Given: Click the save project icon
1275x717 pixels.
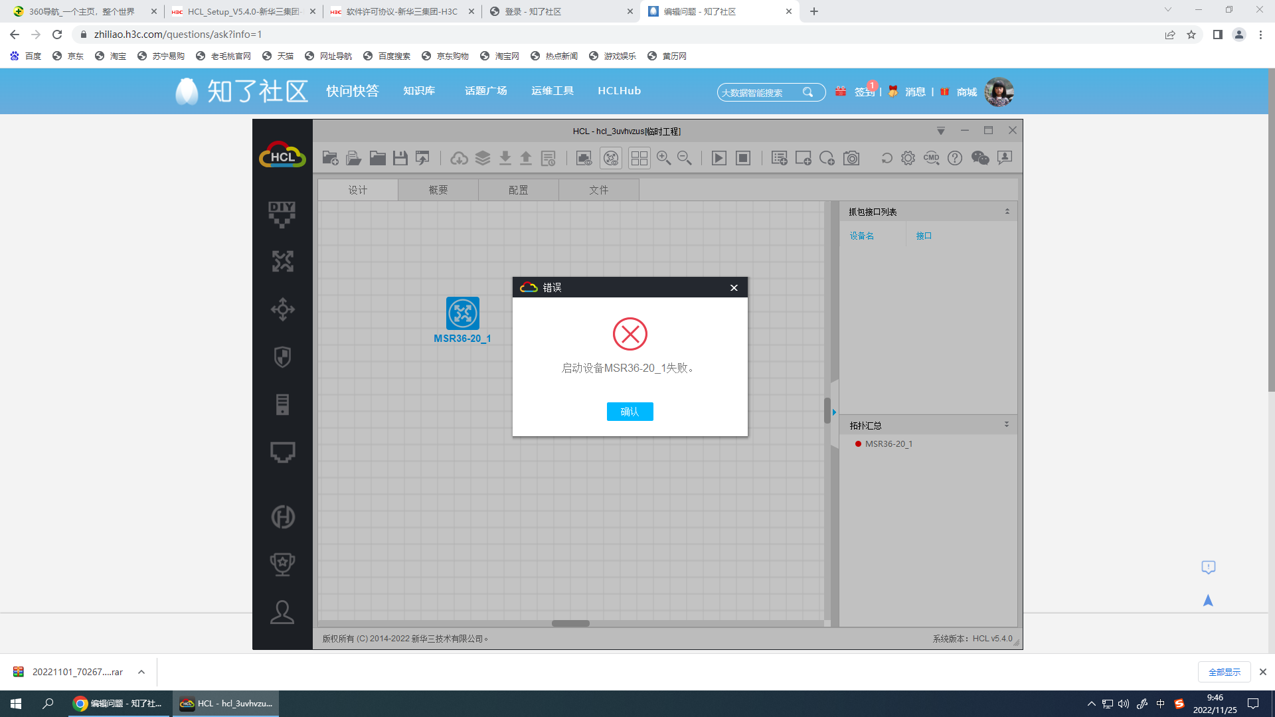Looking at the screenshot, I should pyautogui.click(x=400, y=158).
